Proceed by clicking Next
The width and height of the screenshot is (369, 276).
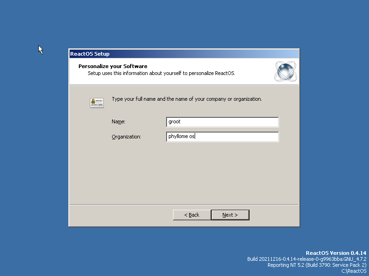(230, 215)
